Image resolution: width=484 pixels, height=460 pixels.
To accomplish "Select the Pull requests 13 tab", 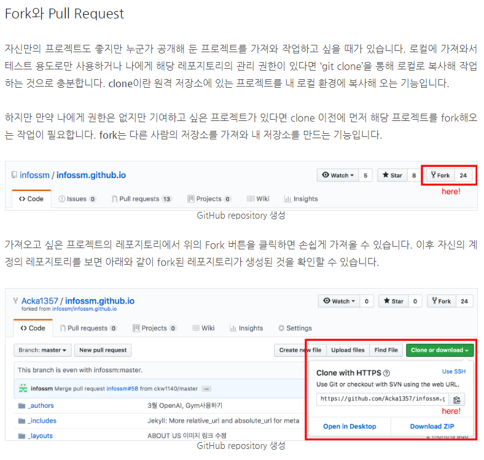I will [x=141, y=199].
